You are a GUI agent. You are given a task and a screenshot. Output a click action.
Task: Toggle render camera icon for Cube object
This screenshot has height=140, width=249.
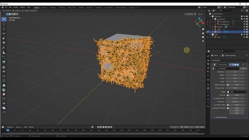click(x=247, y=37)
